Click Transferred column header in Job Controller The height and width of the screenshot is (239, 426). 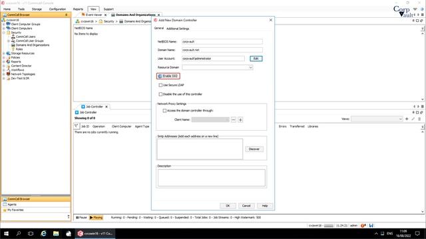click(x=297, y=126)
